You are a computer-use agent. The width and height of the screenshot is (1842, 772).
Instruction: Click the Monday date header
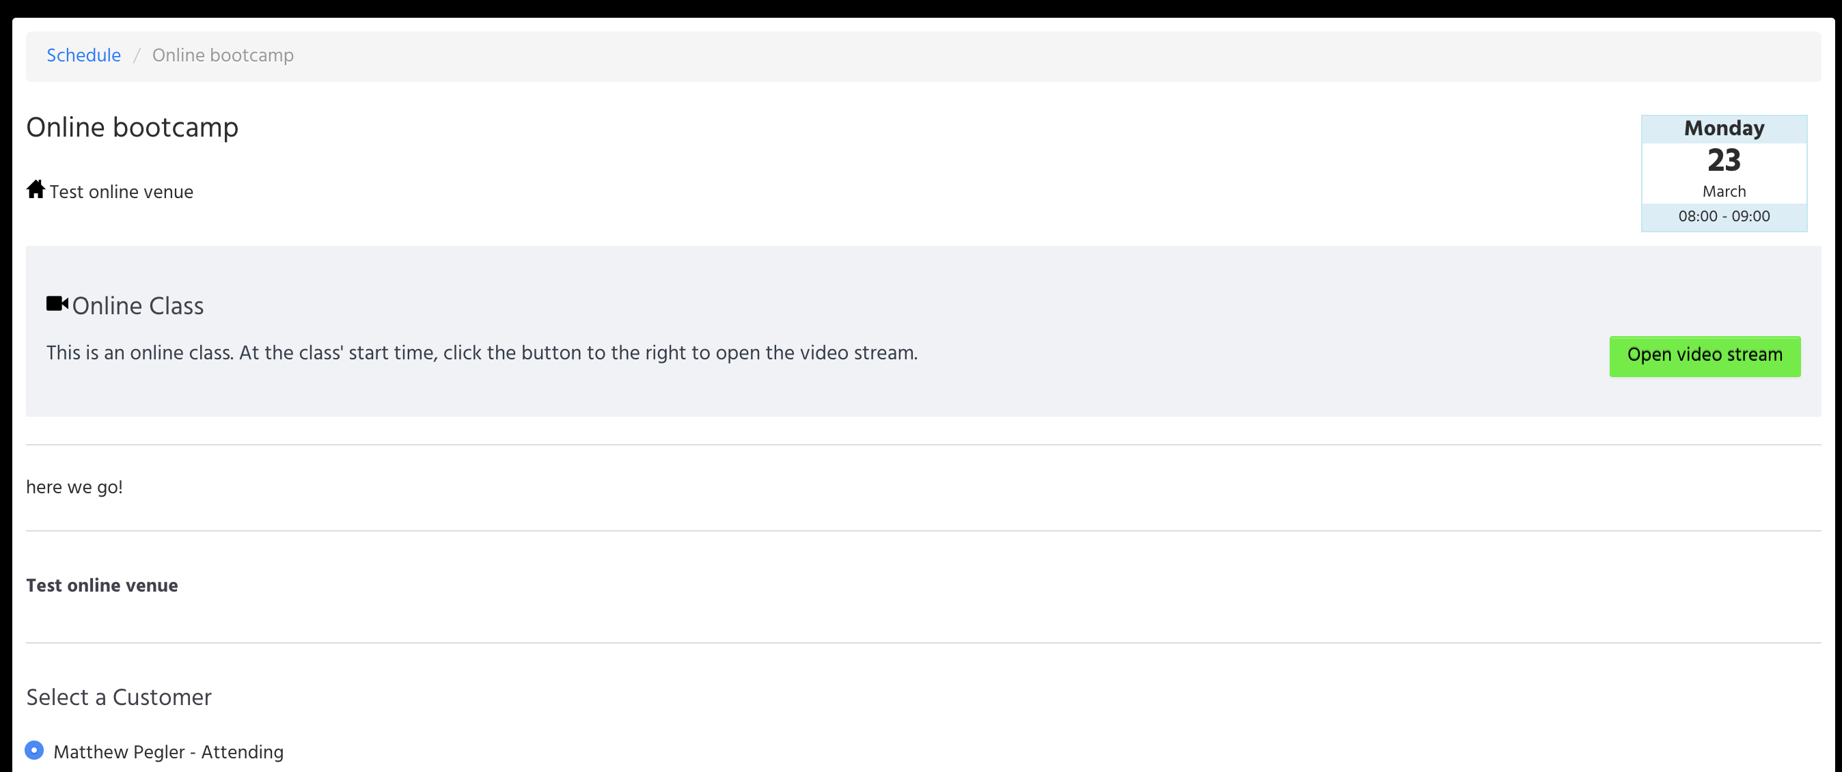coord(1723,128)
